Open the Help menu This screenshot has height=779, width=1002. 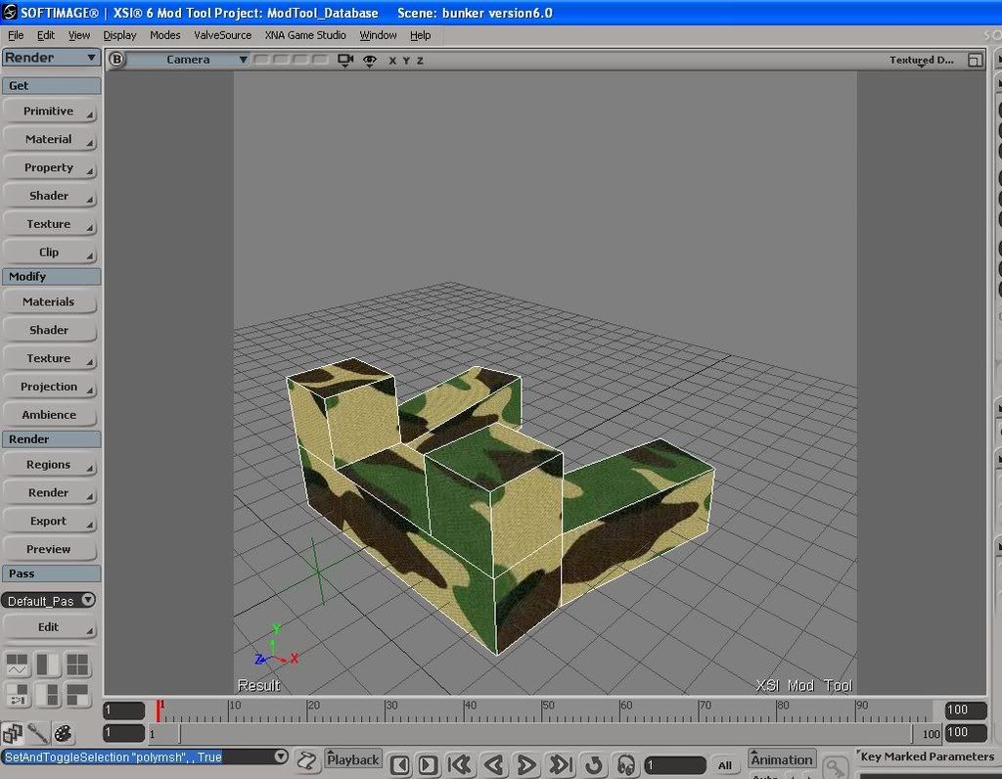(420, 35)
